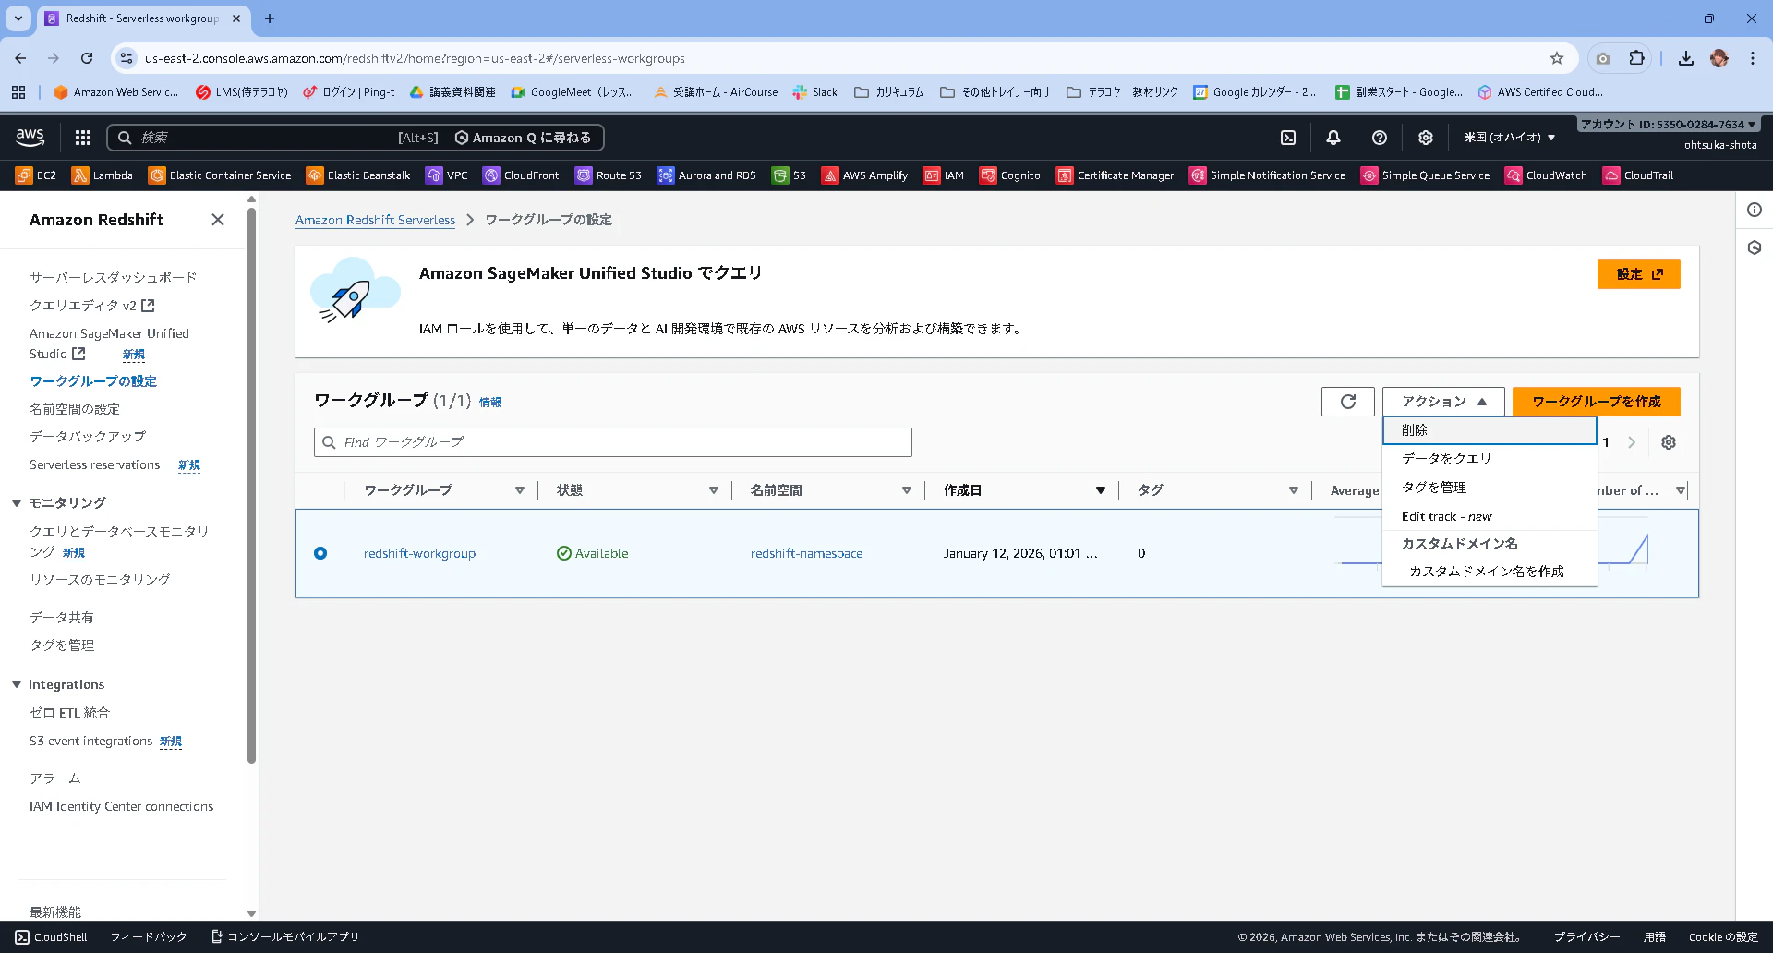Choose カスタムドメイン名を作成 menu item

pyautogui.click(x=1490, y=572)
